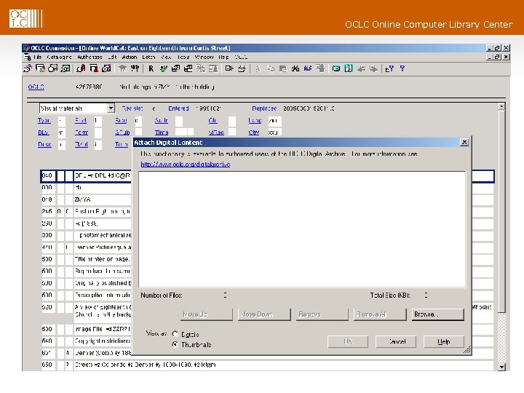Click the TMat fixed-field link
This screenshot has width=524, height=393.
tap(82, 144)
